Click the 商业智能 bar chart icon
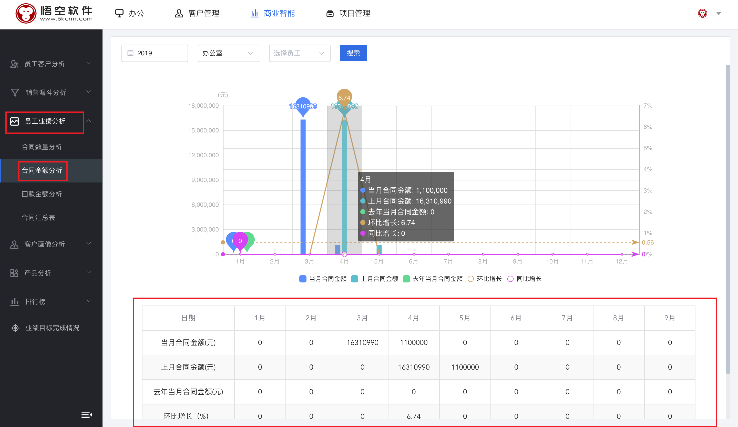This screenshot has width=738, height=427. (254, 14)
